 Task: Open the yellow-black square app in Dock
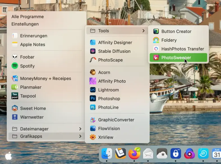(121, 153)
